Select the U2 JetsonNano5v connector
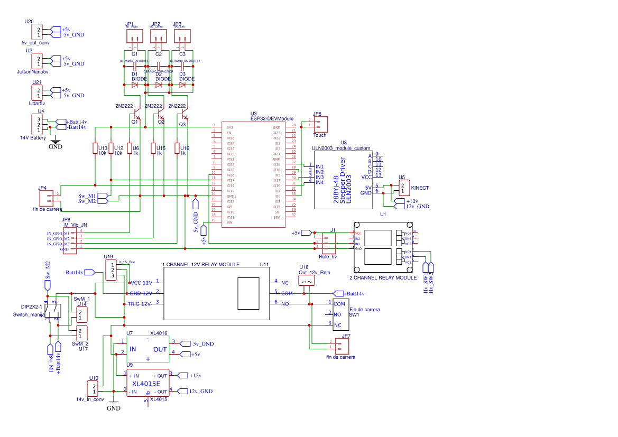The image size is (618, 437). tap(40, 61)
